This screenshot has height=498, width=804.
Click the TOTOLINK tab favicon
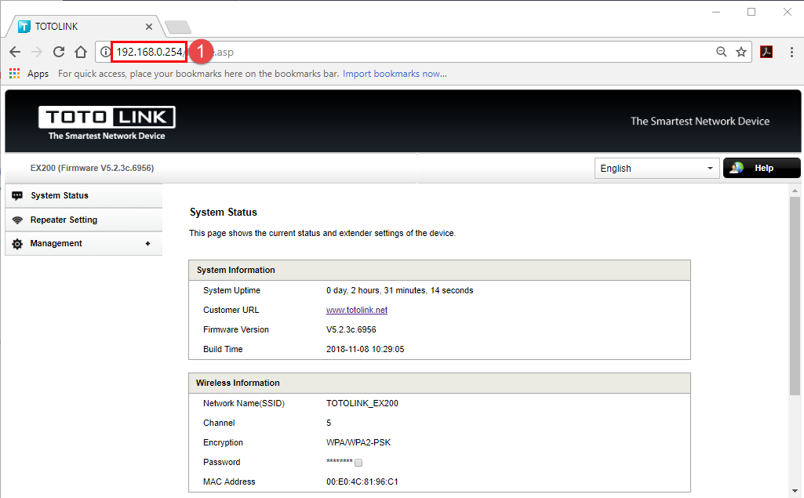(24, 27)
